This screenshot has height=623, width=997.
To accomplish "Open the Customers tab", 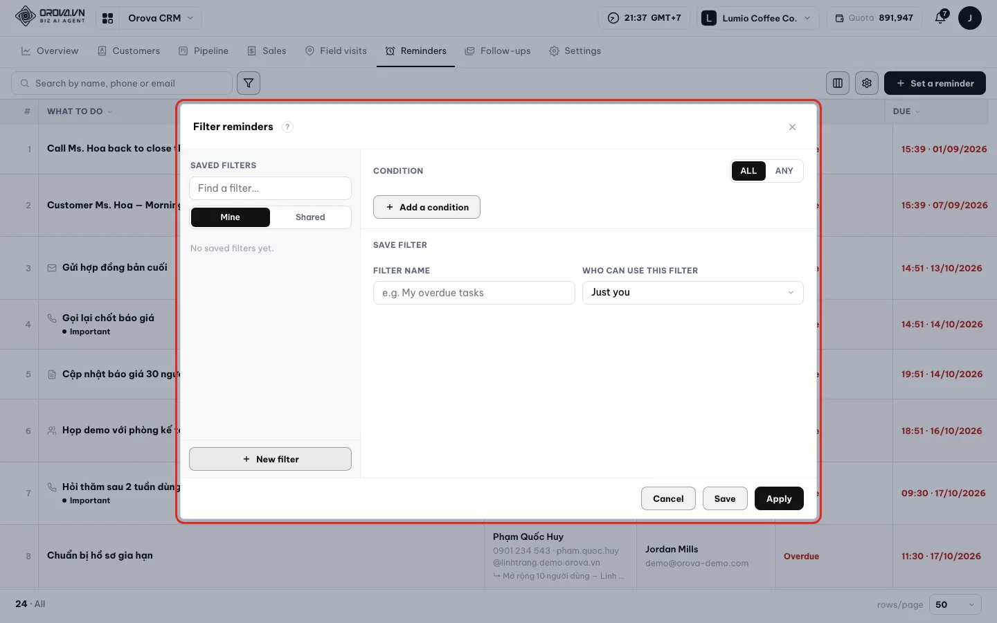I will coord(129,51).
